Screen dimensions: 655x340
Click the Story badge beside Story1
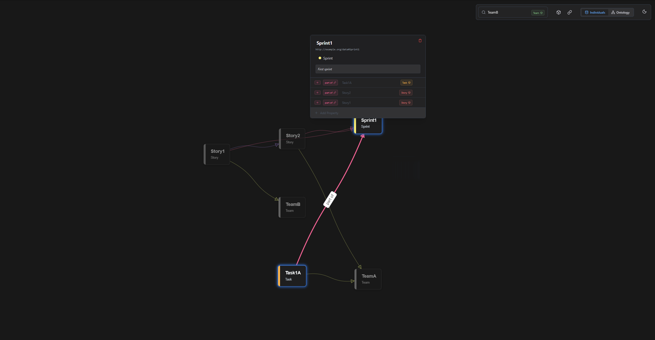[405, 103]
